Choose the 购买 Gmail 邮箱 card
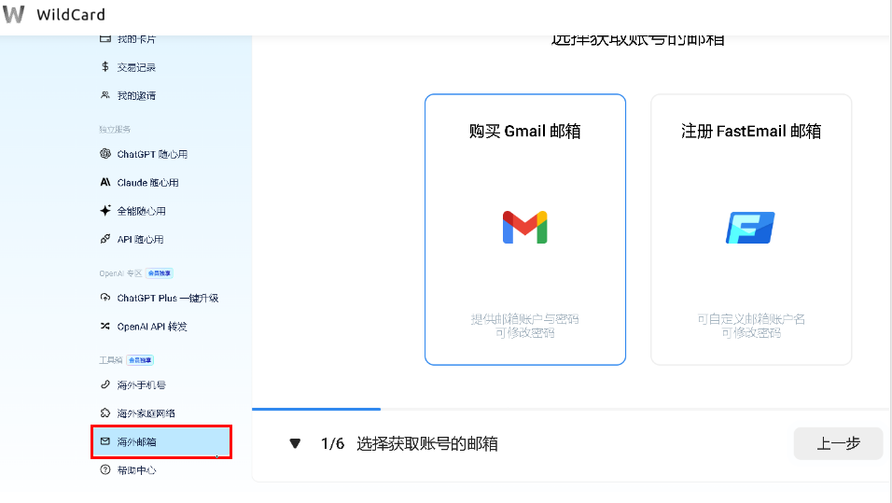 pos(525,230)
